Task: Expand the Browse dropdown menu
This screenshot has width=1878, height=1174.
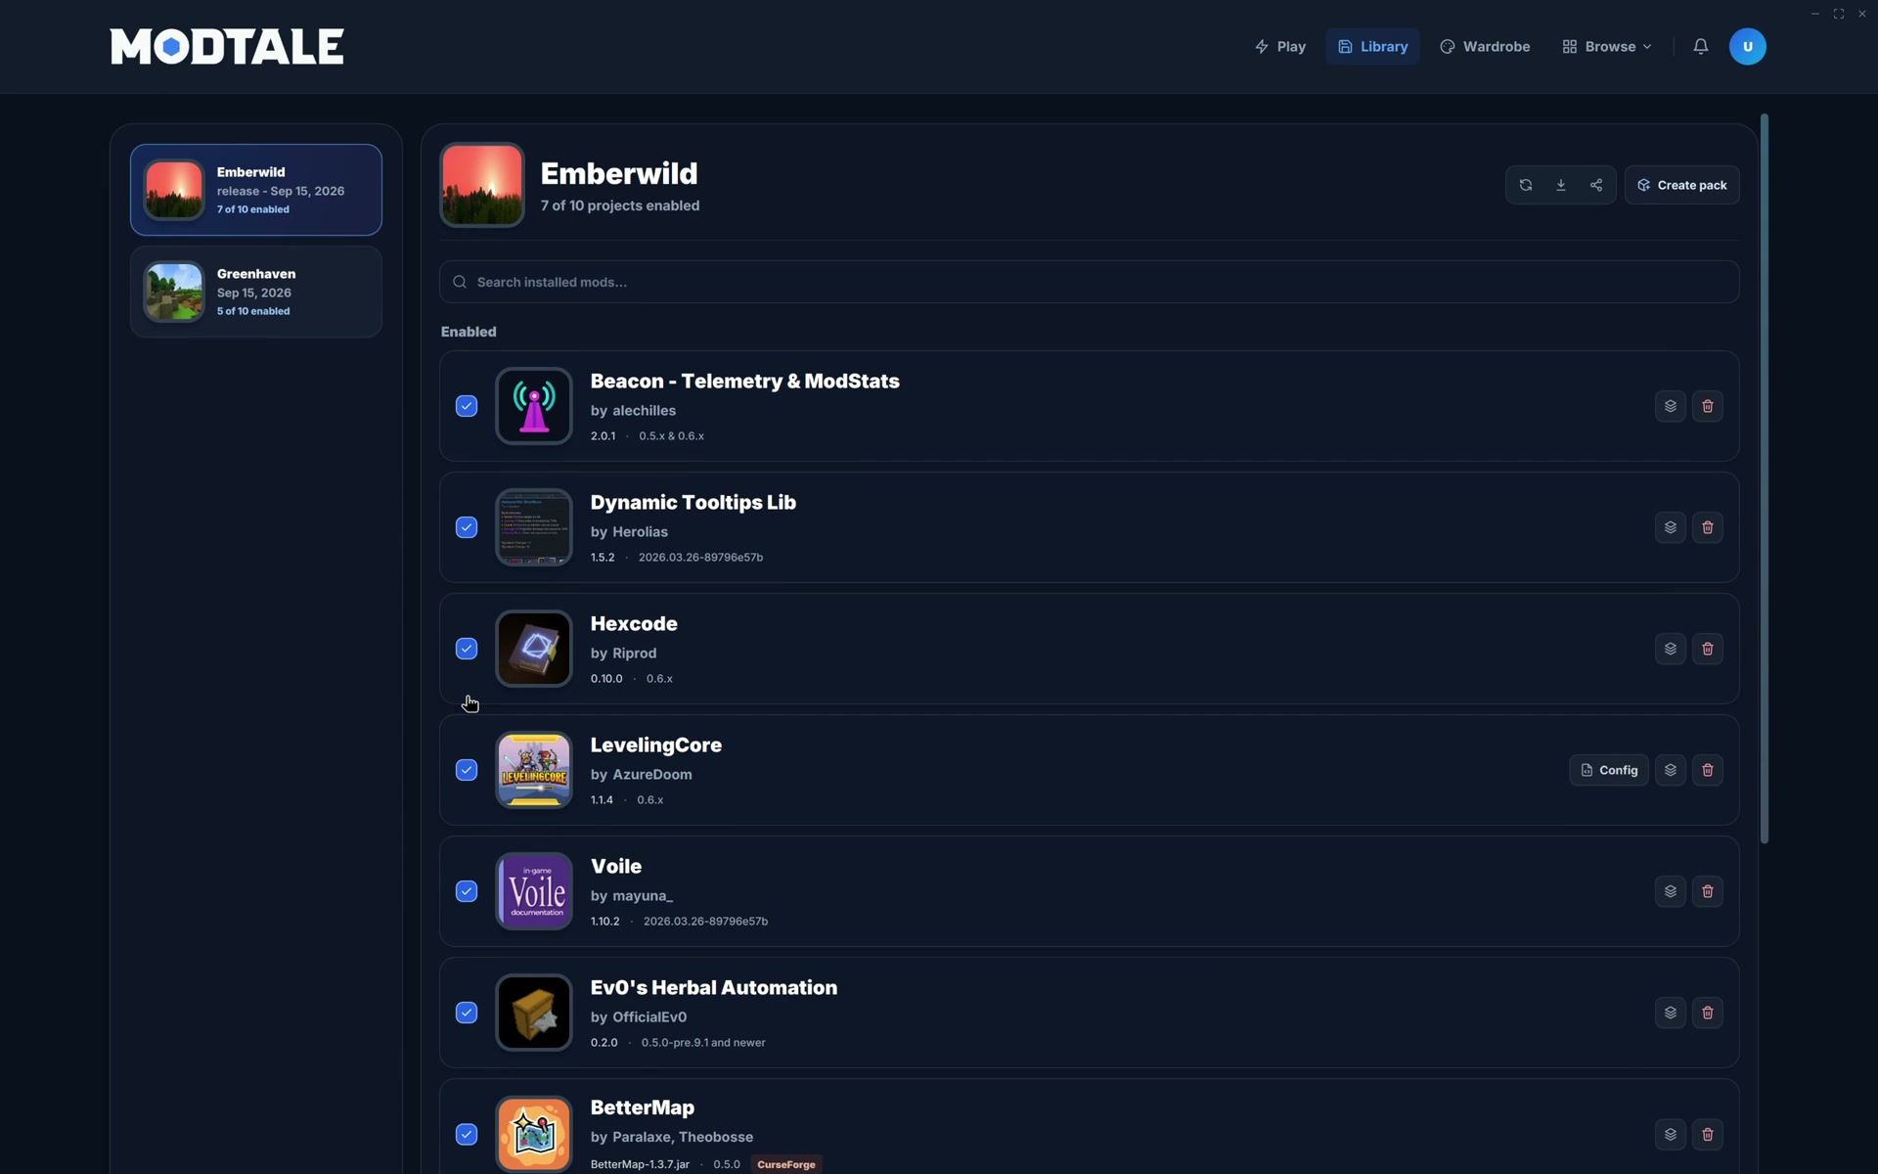Action: [x=1607, y=46]
